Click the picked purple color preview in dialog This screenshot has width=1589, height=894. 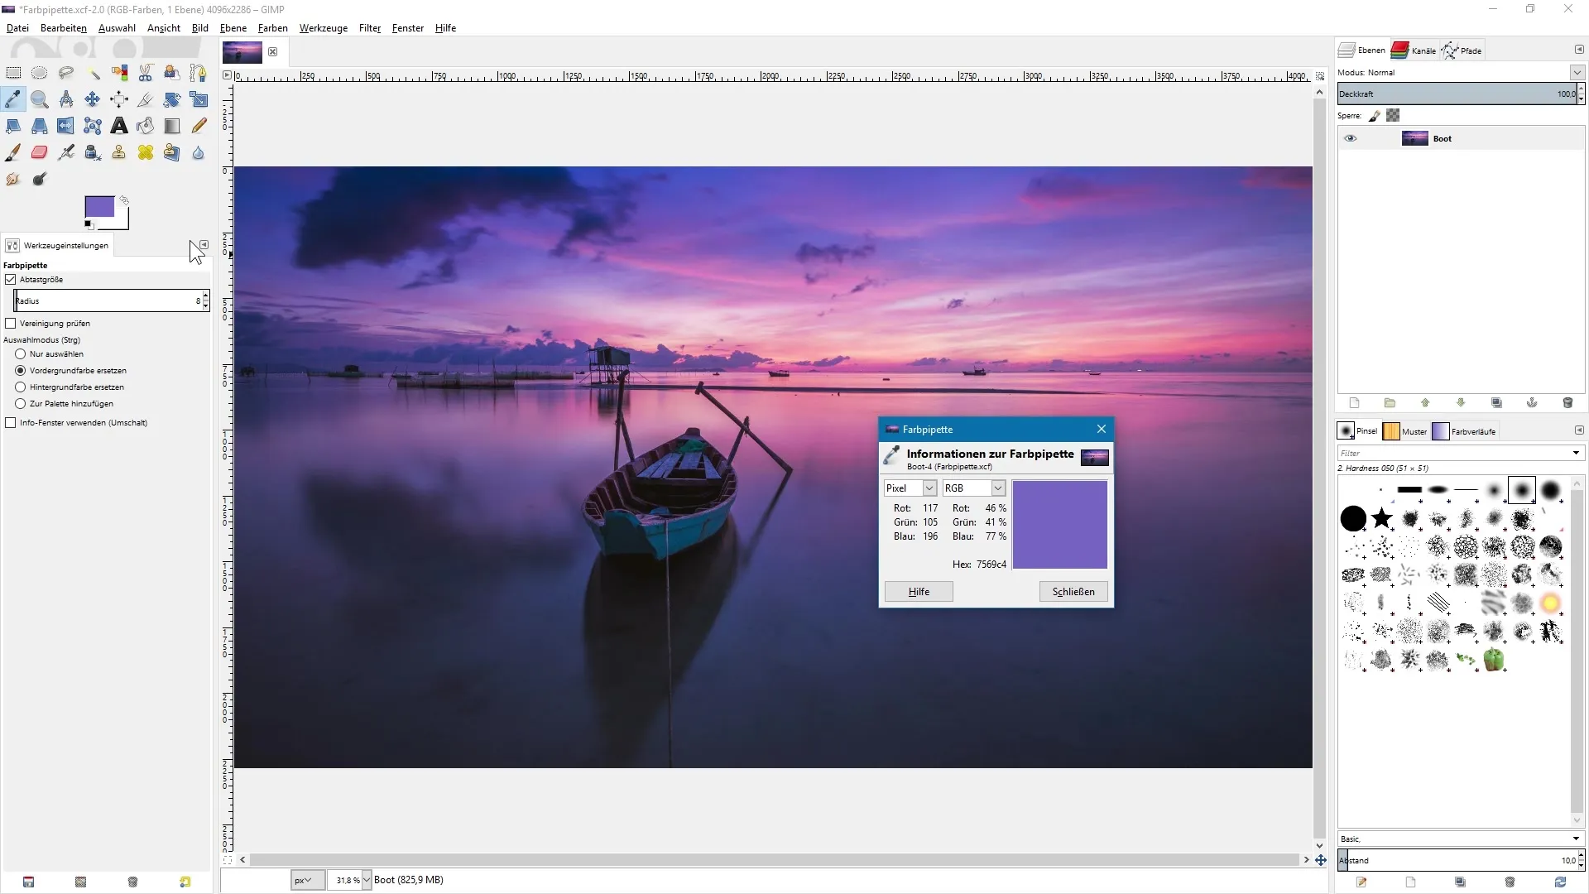tap(1059, 525)
